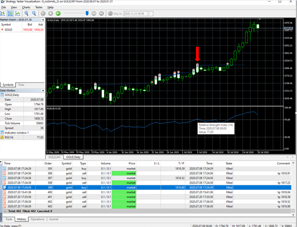Click the sell order 400 icon

click(x=5, y=192)
